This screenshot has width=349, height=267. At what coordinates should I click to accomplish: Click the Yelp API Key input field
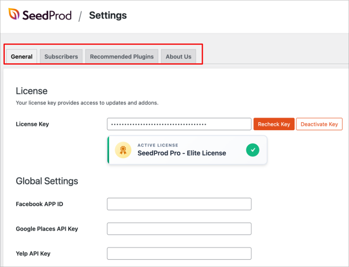pos(179,253)
